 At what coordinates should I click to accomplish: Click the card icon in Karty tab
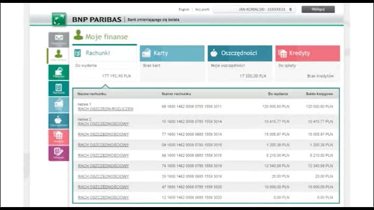146,53
